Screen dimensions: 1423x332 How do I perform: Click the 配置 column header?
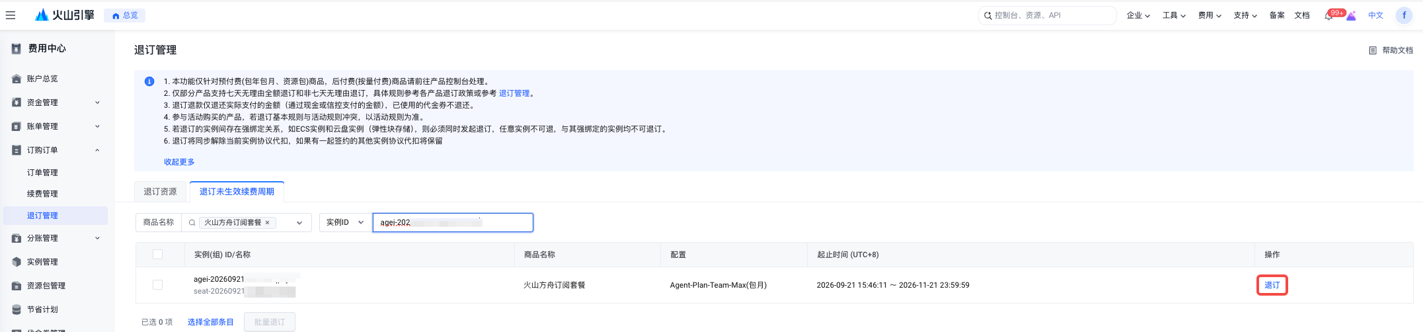click(x=678, y=255)
